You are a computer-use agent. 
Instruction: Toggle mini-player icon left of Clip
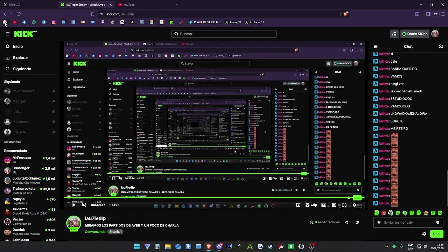click(298, 205)
